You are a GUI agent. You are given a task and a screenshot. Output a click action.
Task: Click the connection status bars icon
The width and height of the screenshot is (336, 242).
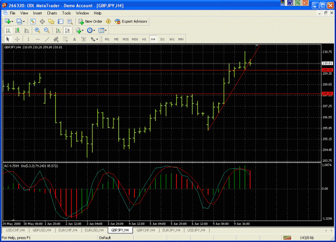coord(287,238)
